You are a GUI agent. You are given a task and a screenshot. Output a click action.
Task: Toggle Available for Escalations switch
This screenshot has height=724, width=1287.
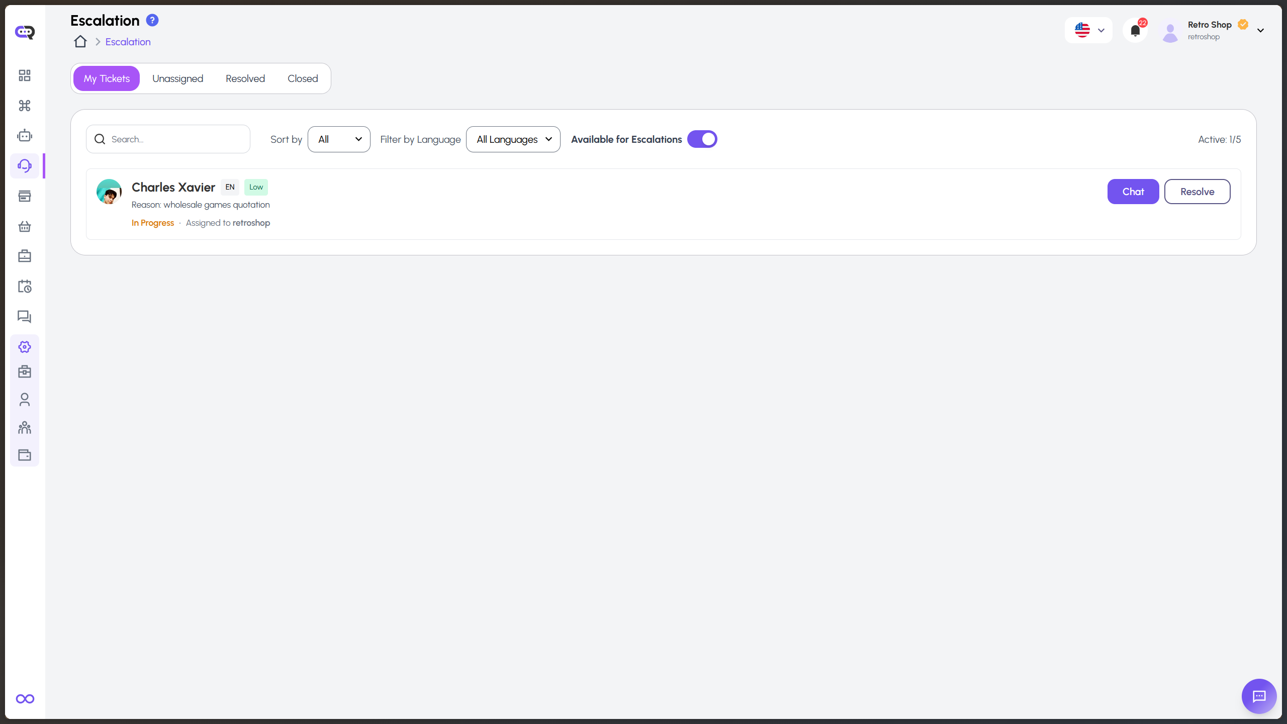click(x=702, y=139)
